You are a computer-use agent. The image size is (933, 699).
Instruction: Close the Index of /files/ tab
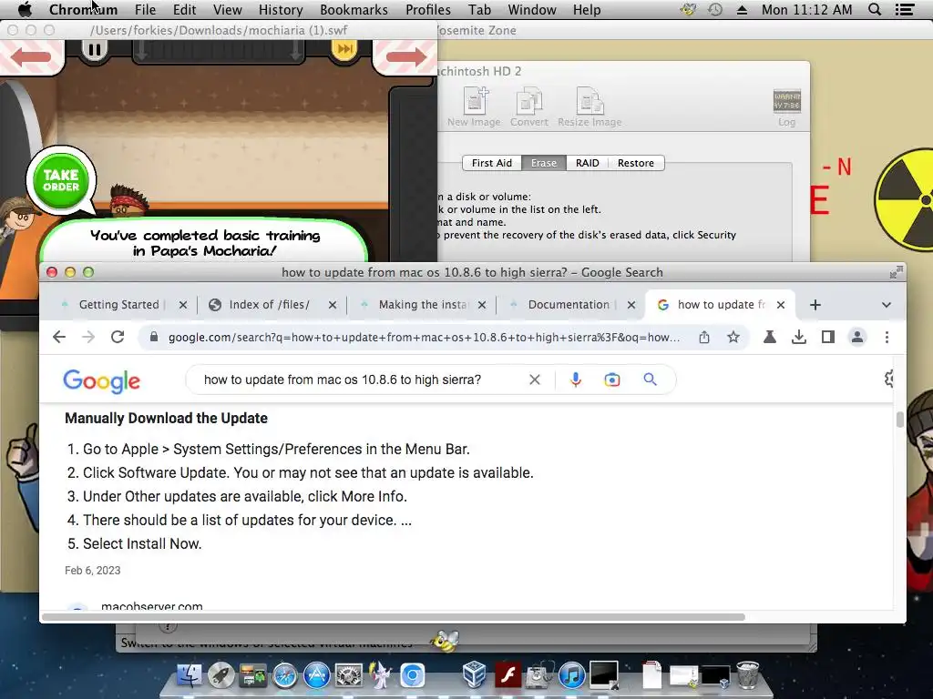pos(333,305)
